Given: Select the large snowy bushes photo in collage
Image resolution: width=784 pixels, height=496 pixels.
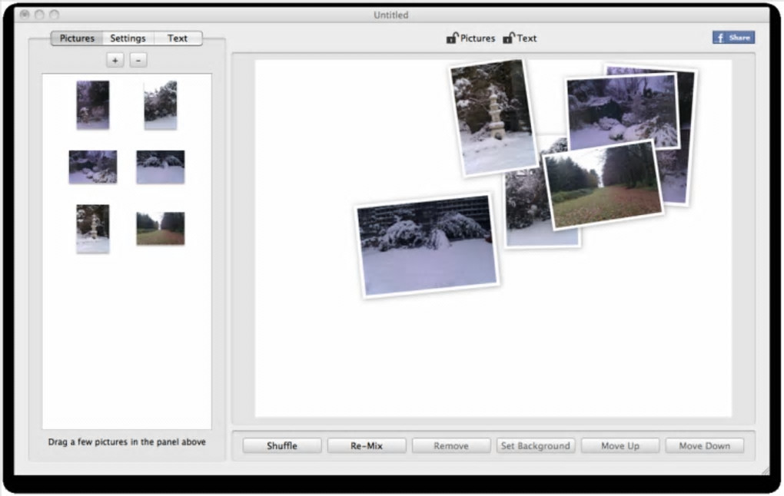Looking at the screenshot, I should click(x=427, y=245).
